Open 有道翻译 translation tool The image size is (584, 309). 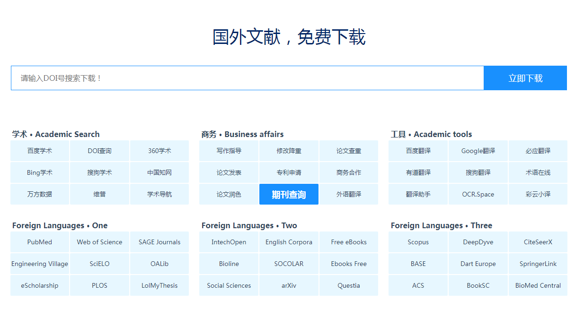pos(418,172)
